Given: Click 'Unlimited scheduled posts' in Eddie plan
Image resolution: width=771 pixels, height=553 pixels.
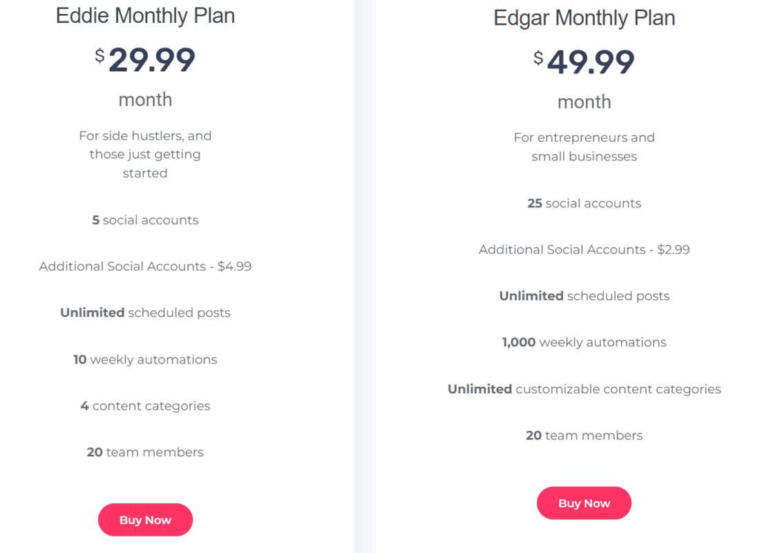Looking at the screenshot, I should pos(145,313).
